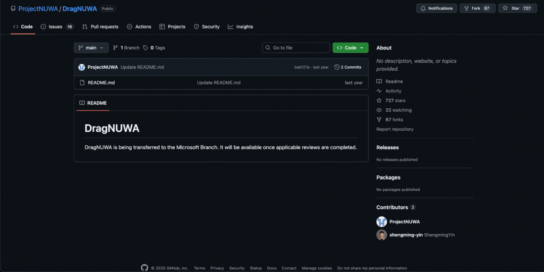Click the GitHub logo in the footer

pyautogui.click(x=144, y=268)
